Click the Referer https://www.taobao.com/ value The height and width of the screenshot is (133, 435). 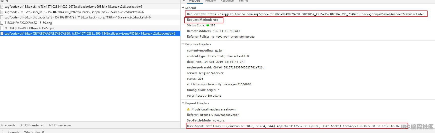point(219,115)
